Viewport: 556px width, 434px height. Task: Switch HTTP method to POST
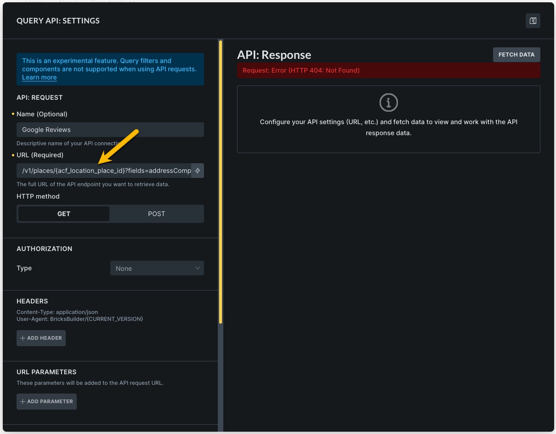[x=156, y=214]
